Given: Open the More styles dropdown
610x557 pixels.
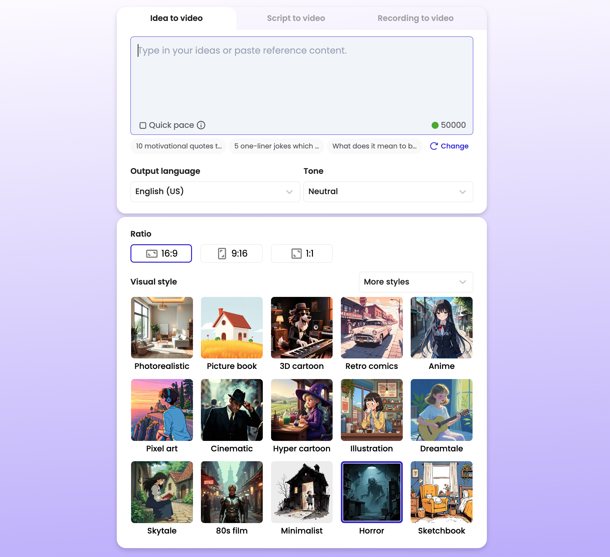Looking at the screenshot, I should (416, 282).
